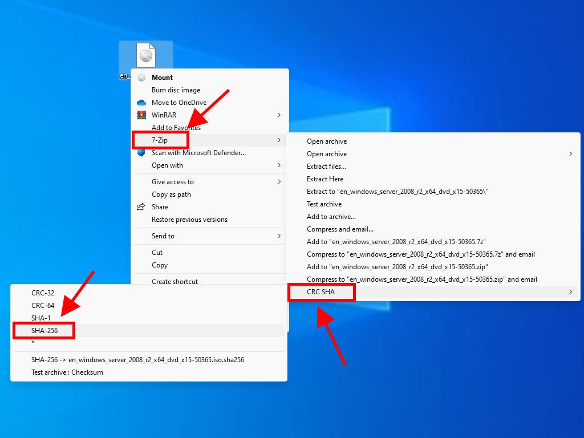Screen dimensions: 584x438
Task: Click the OneDrive cloud icon
Action: (141, 103)
